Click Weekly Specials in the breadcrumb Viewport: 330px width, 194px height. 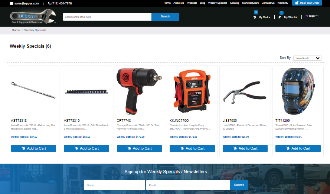pyautogui.click(x=35, y=30)
